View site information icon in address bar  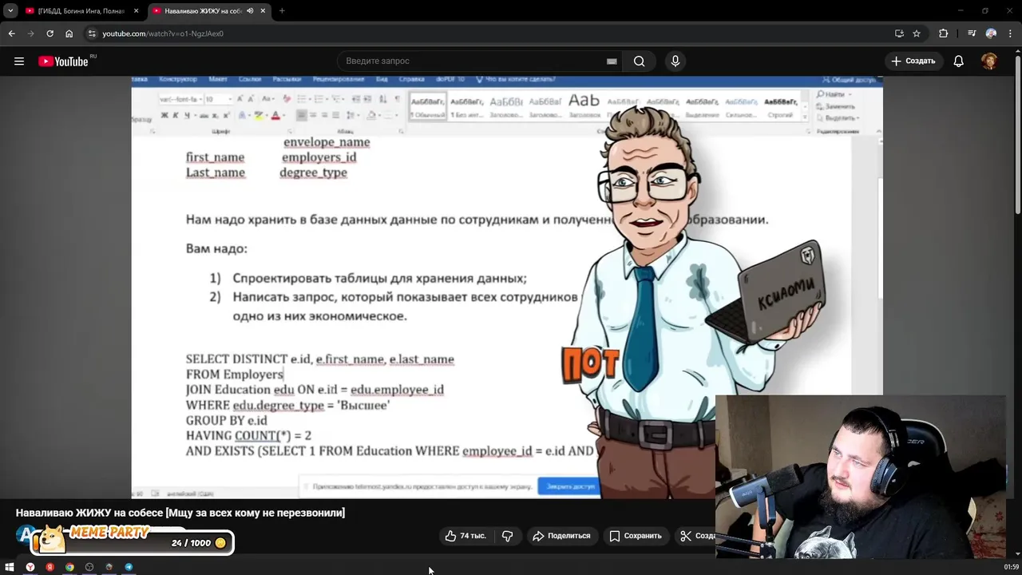pyautogui.click(x=92, y=34)
